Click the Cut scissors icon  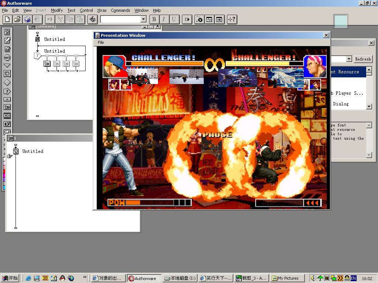60,19
